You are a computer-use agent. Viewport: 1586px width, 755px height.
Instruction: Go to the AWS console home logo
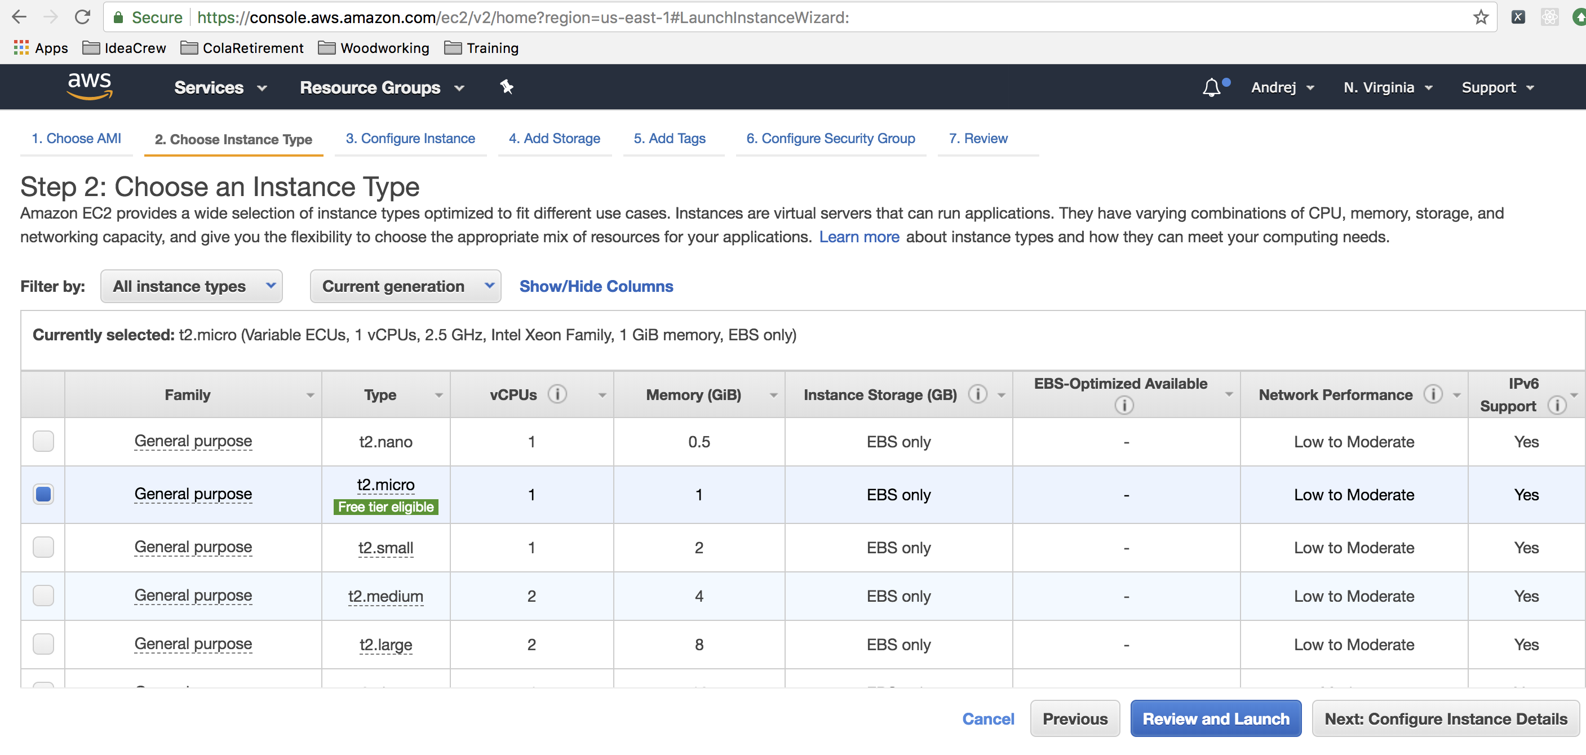pos(90,86)
